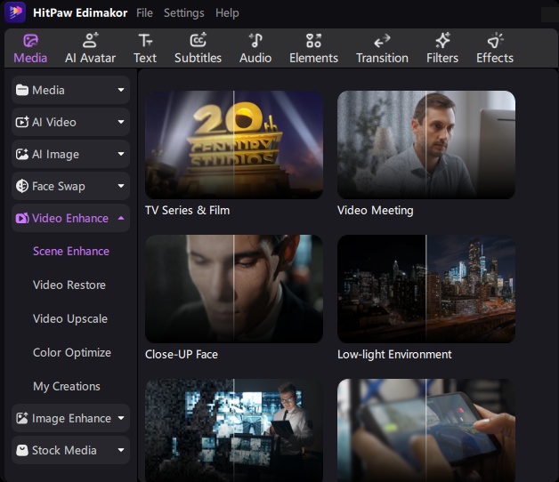Expand the AI Image section arrow
This screenshot has height=482, width=559.
click(x=121, y=154)
